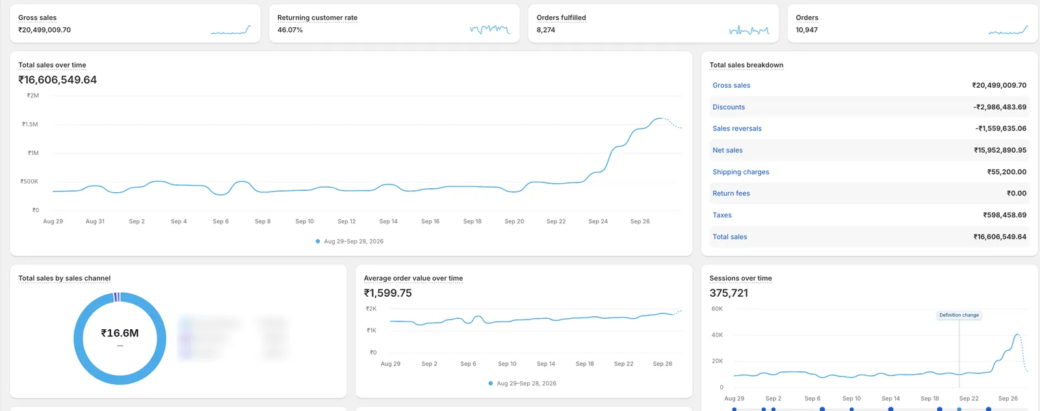
Task: Open the Discounts breakdown link
Action: pyautogui.click(x=729, y=107)
